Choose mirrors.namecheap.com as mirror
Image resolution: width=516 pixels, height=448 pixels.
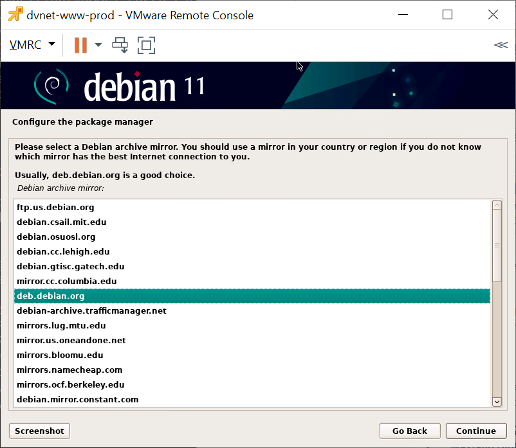point(69,370)
